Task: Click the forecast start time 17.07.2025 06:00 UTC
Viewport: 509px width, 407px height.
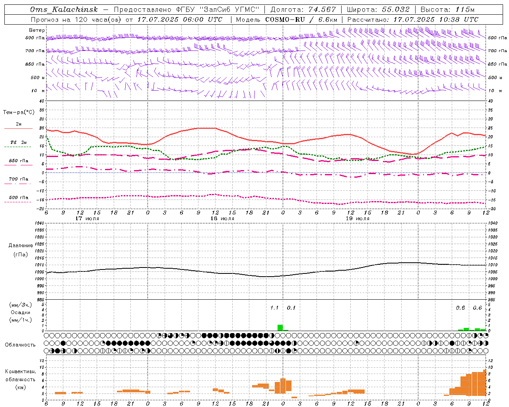Action: coord(180,19)
